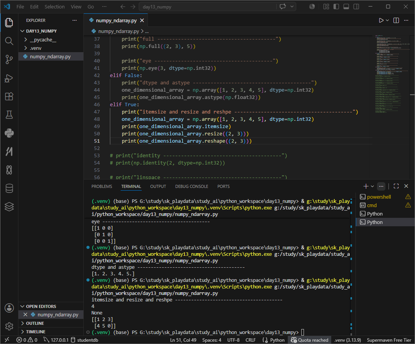Split the editor to the right

tap(396, 20)
